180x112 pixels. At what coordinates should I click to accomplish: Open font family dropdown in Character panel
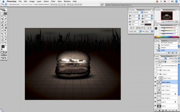coord(142,12)
